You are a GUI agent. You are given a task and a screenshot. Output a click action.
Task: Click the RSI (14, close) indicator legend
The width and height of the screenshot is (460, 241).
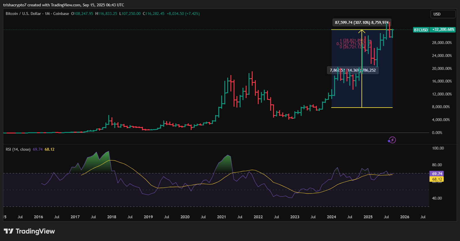(x=18, y=149)
